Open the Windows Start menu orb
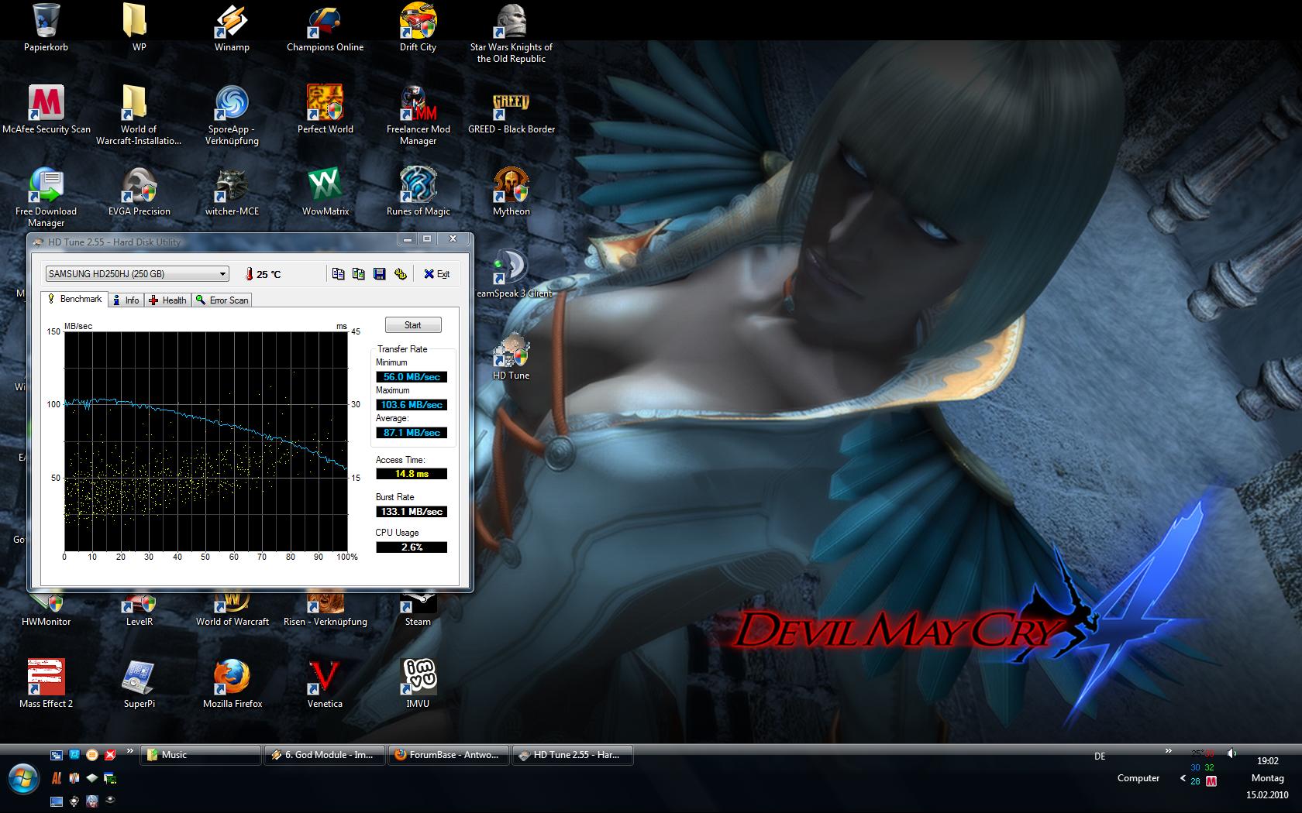The image size is (1302, 813). click(x=23, y=778)
